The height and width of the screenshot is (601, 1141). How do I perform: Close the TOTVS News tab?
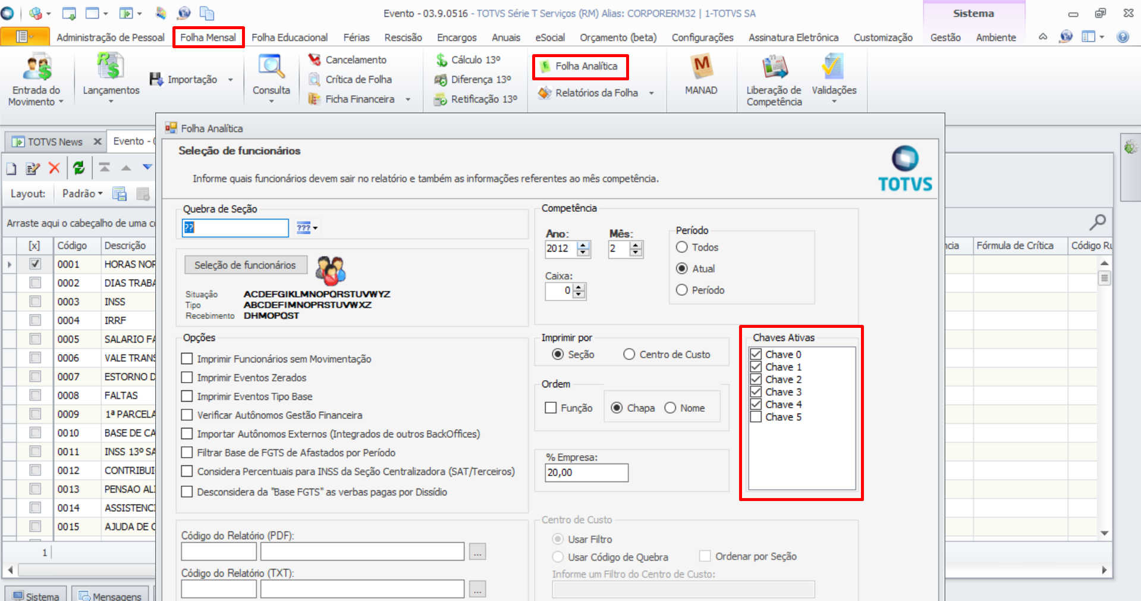[98, 142]
